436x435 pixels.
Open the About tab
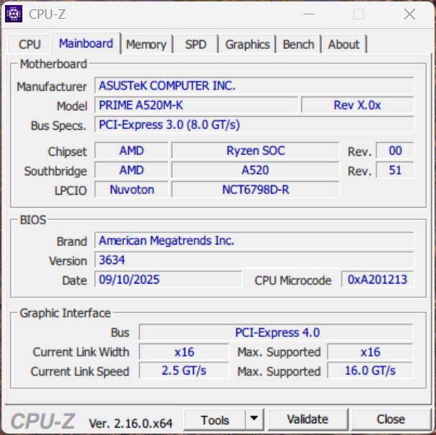[344, 45]
